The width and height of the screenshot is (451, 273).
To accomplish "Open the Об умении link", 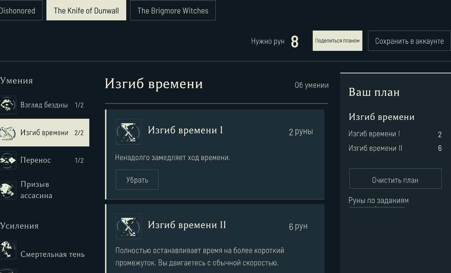I will point(311,85).
